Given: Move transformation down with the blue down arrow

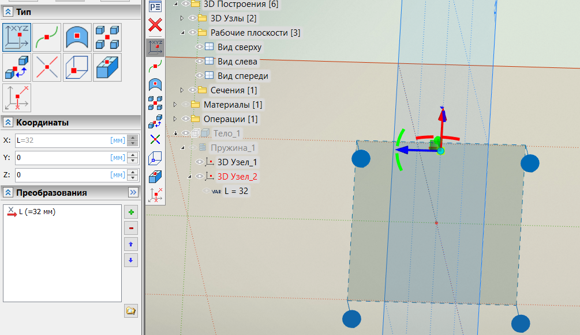Looking at the screenshot, I should (131, 260).
